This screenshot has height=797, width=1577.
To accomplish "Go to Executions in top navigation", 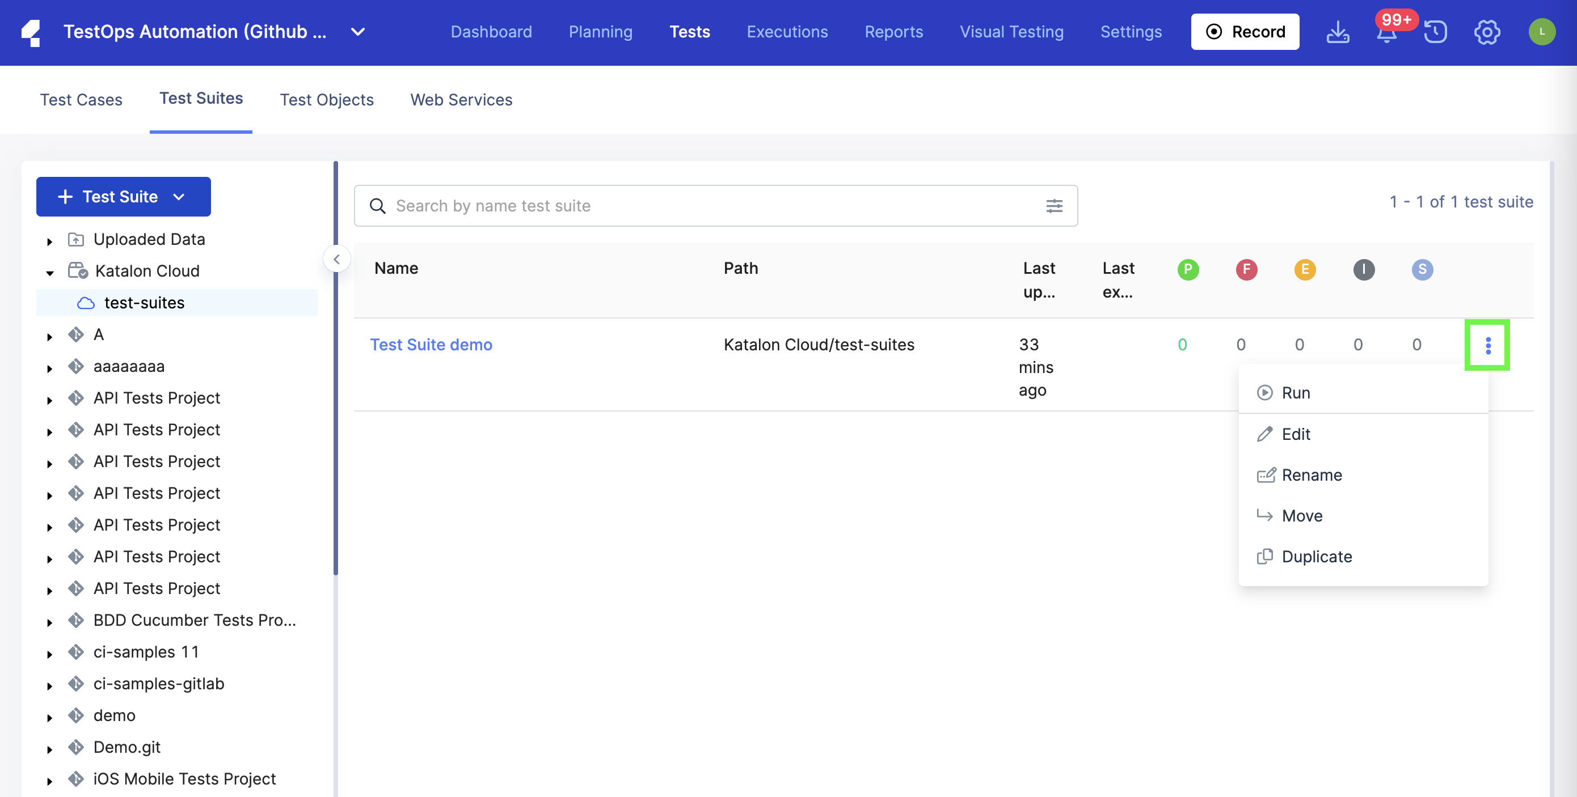I will [x=787, y=32].
